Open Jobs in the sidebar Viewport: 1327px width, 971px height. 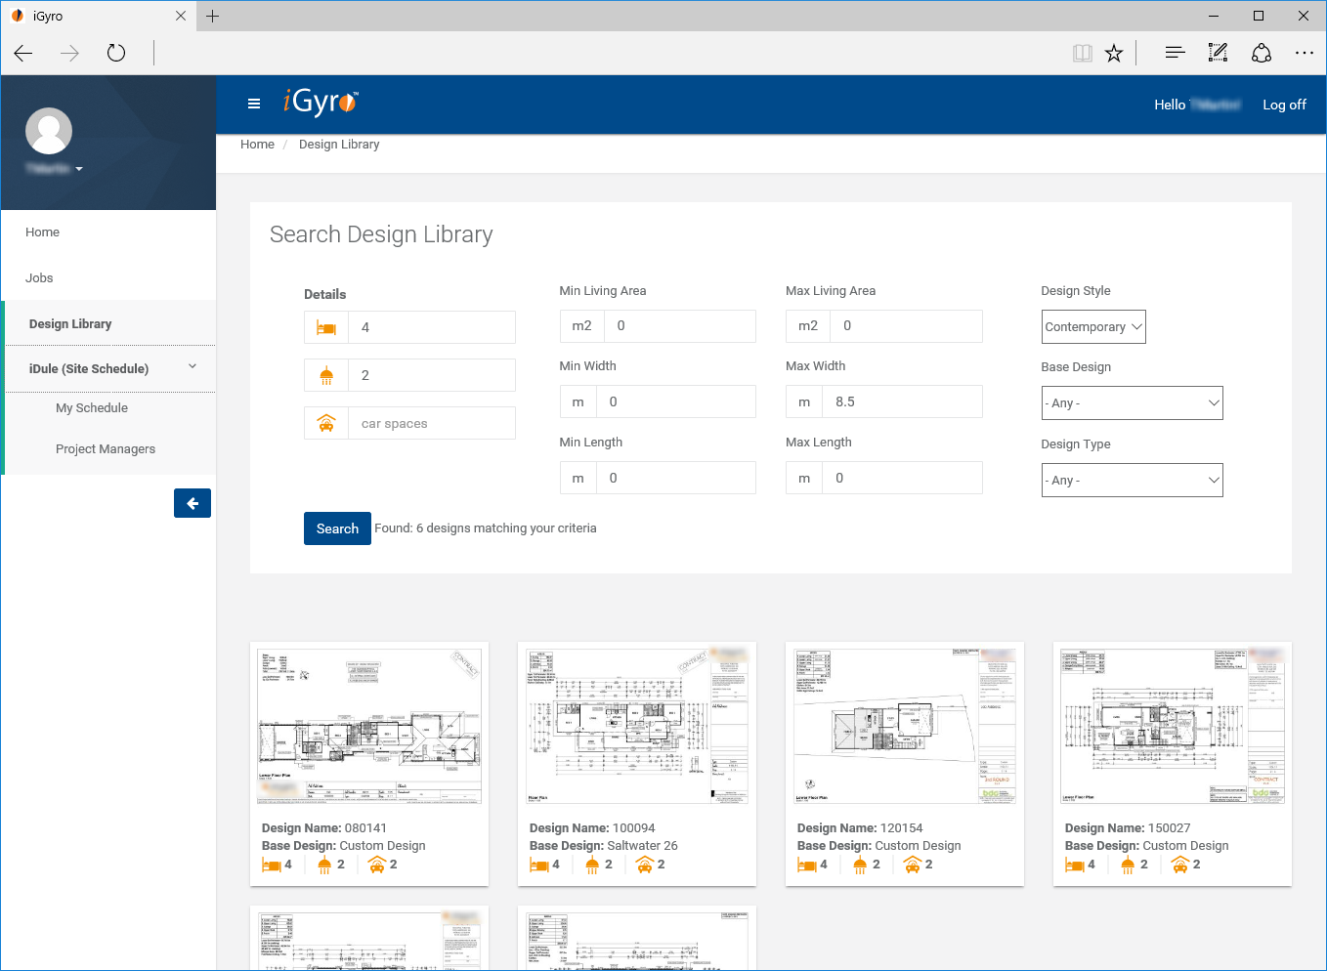coord(39,278)
